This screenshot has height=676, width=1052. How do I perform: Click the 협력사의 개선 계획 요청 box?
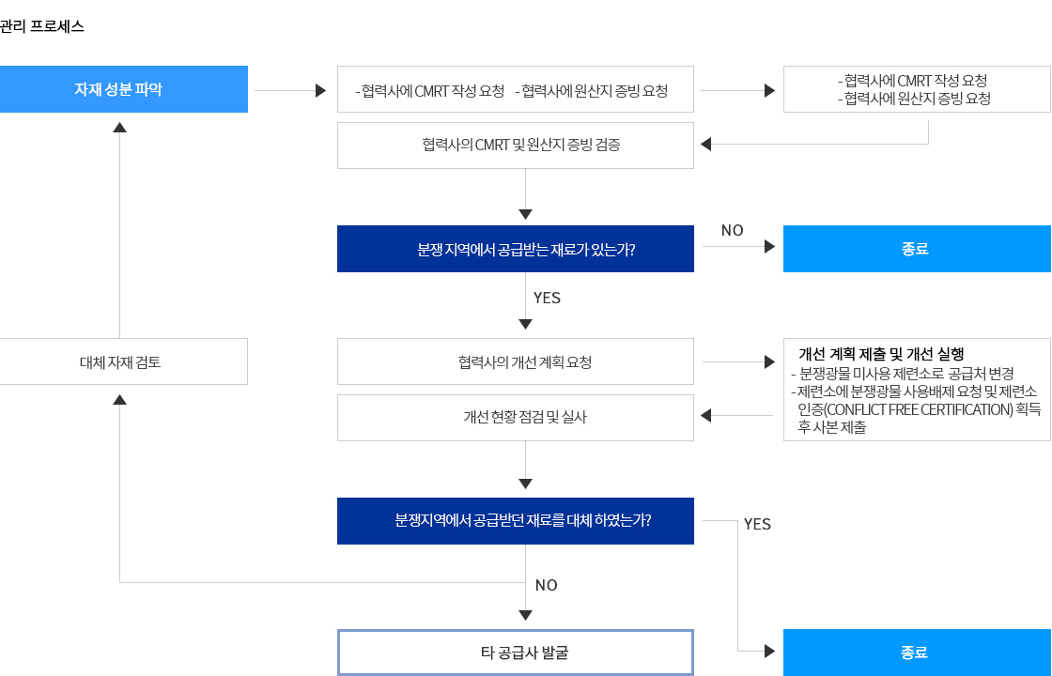pyautogui.click(x=516, y=361)
